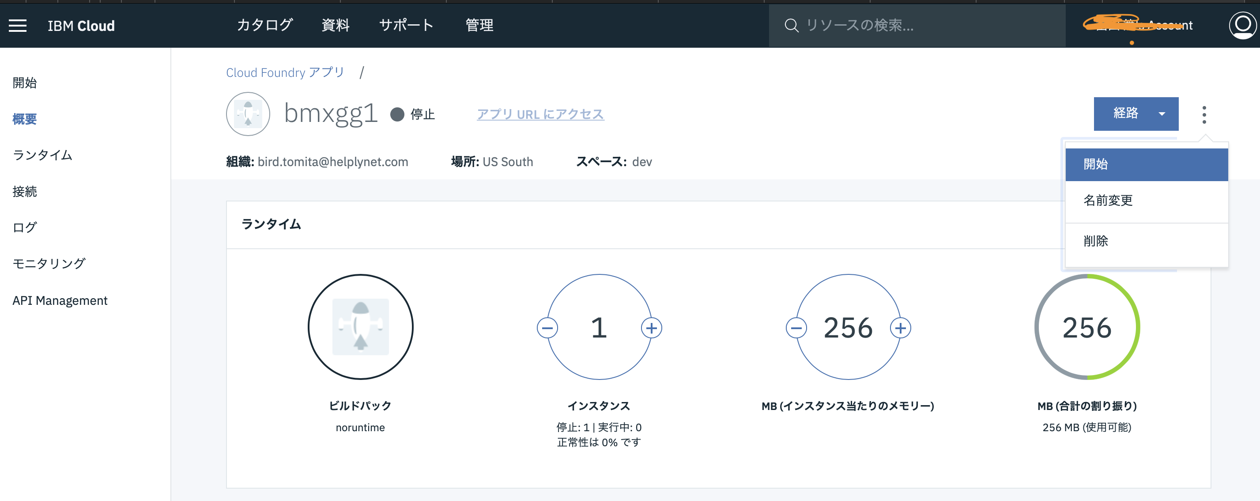Open the kebab (three-dot) overflow menu
The height and width of the screenshot is (501, 1260).
click(1205, 114)
